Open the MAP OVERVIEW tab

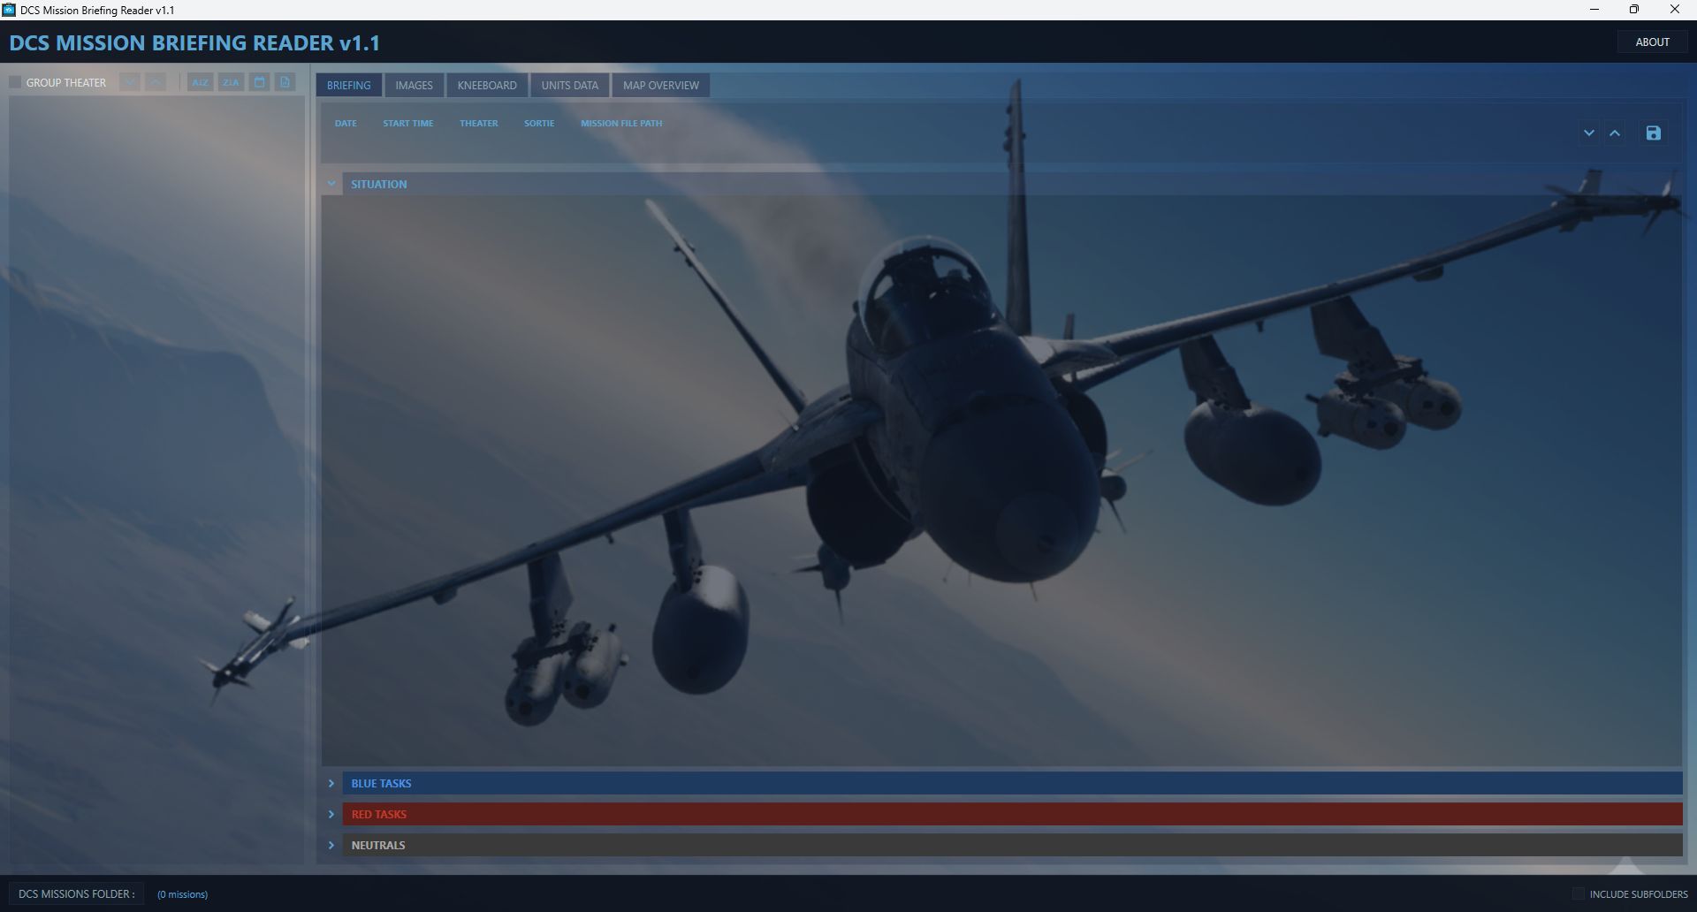click(660, 85)
